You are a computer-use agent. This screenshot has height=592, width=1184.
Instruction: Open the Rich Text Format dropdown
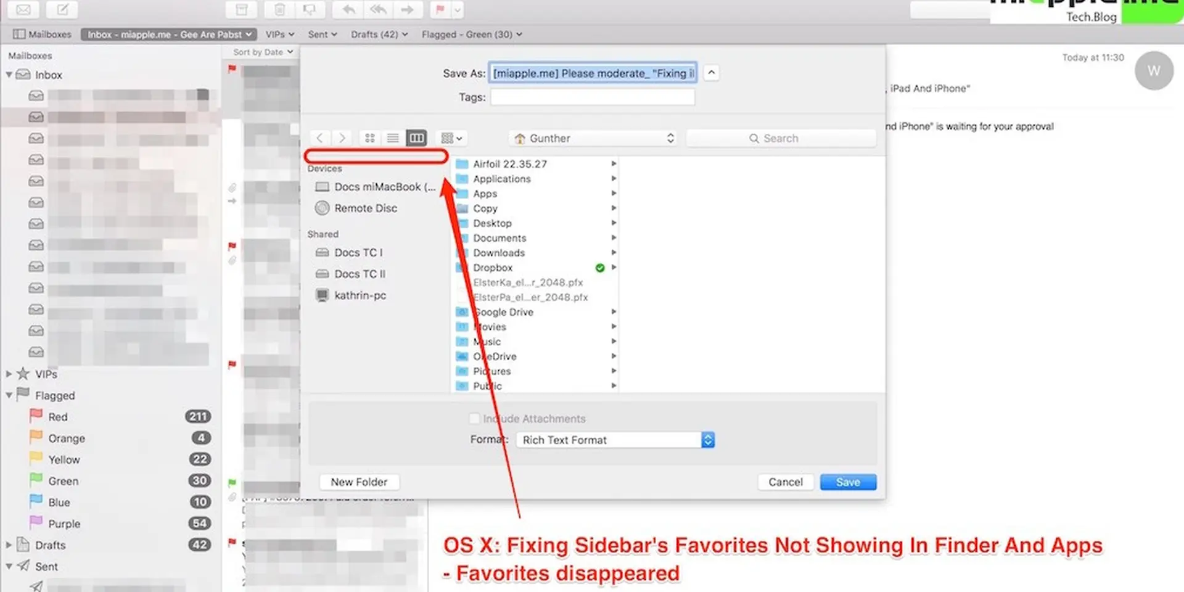pos(615,440)
